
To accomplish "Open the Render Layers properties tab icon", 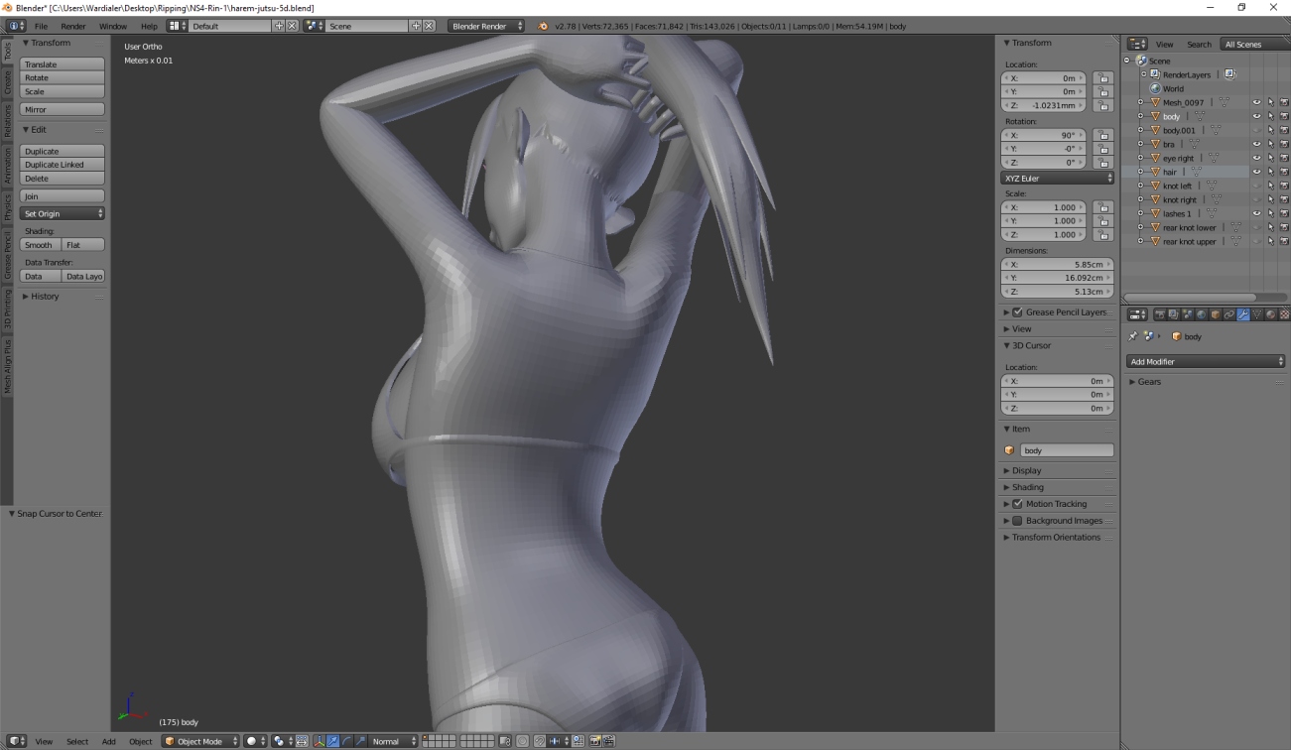I will 1174,313.
